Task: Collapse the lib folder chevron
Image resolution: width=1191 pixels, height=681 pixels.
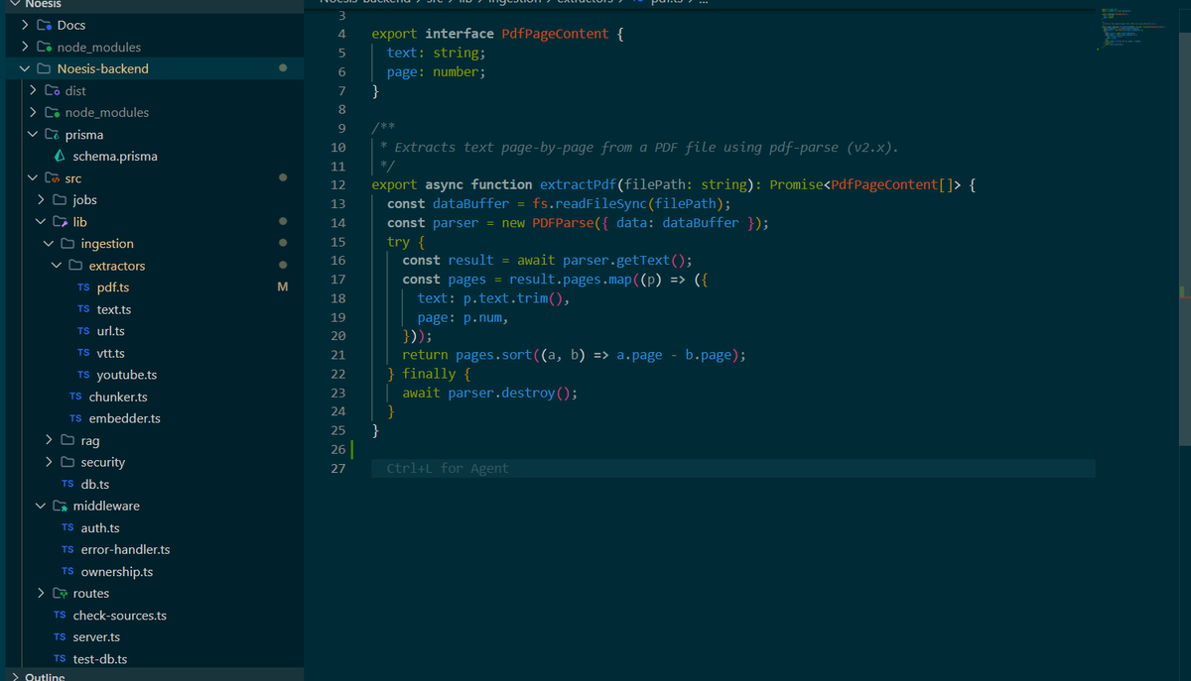Action: pos(41,222)
